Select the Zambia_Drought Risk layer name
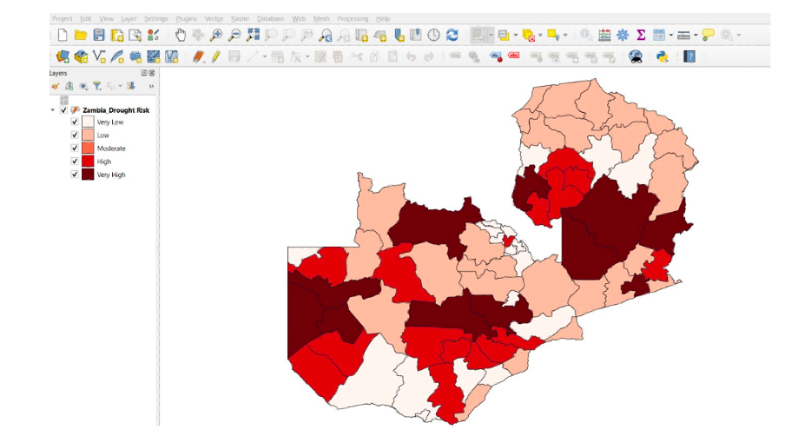Image resolution: width=785 pixels, height=436 pixels. tap(115, 110)
